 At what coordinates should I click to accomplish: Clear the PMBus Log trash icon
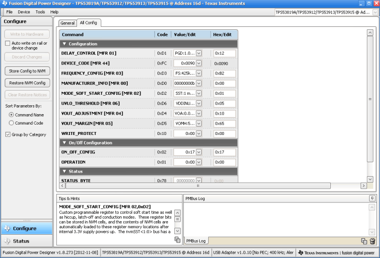click(373, 241)
